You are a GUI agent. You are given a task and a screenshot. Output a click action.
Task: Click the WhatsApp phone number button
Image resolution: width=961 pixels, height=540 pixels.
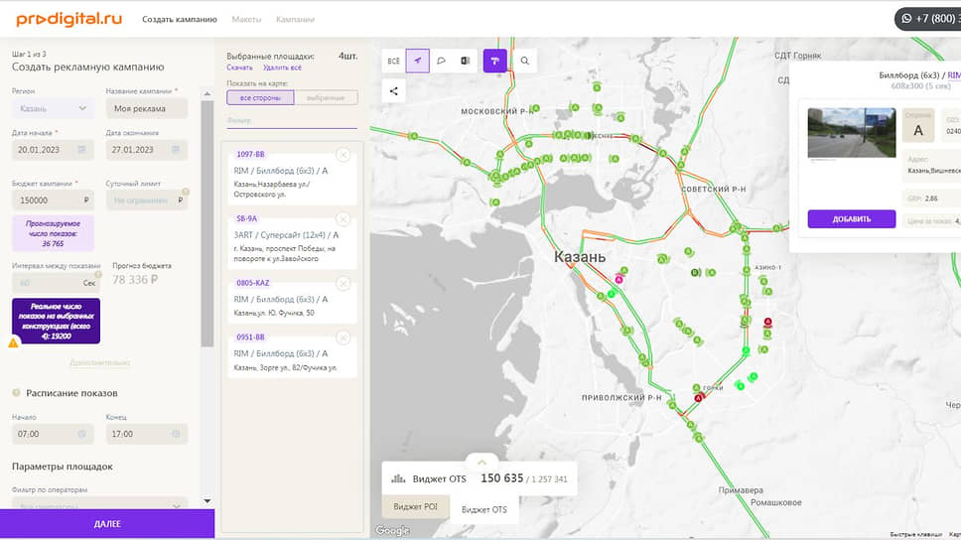[x=928, y=19]
